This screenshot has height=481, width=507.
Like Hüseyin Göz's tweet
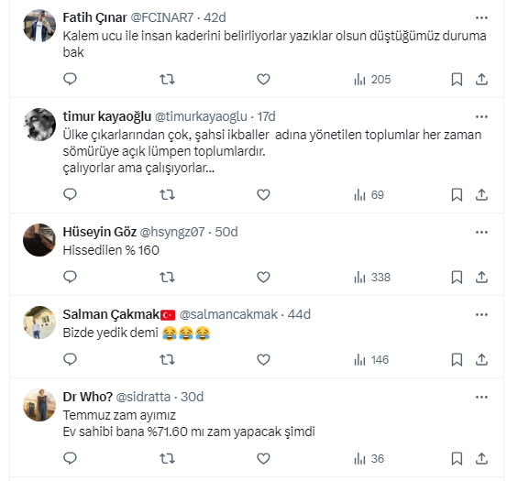[x=263, y=278]
